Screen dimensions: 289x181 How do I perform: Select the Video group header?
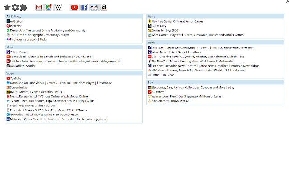click(74, 73)
